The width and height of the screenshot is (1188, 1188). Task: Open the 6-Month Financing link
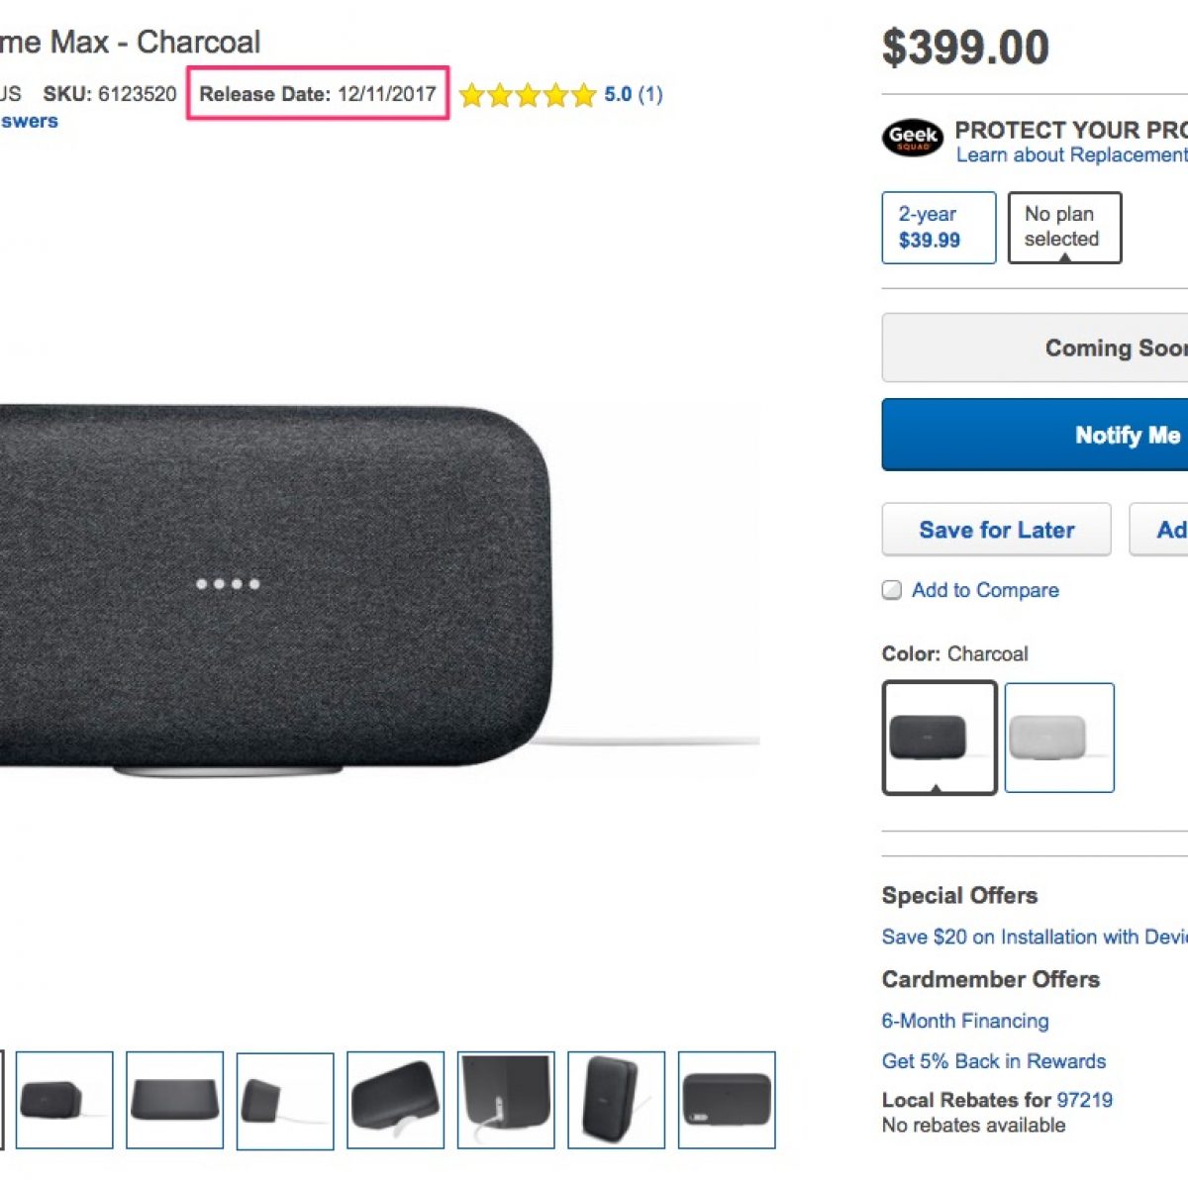[965, 1021]
